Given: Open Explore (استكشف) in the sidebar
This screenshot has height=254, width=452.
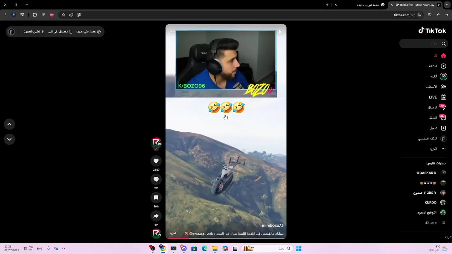Looking at the screenshot, I should [436, 66].
